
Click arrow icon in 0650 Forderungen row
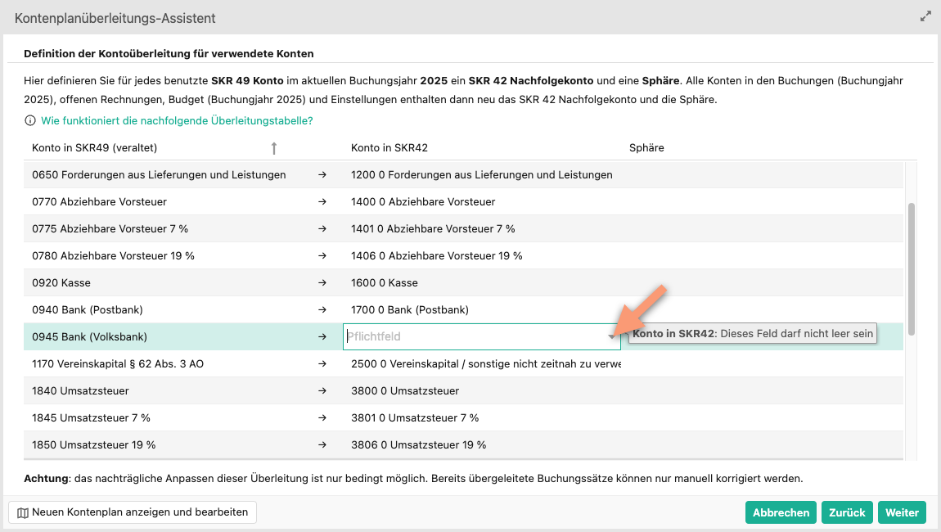(x=322, y=174)
